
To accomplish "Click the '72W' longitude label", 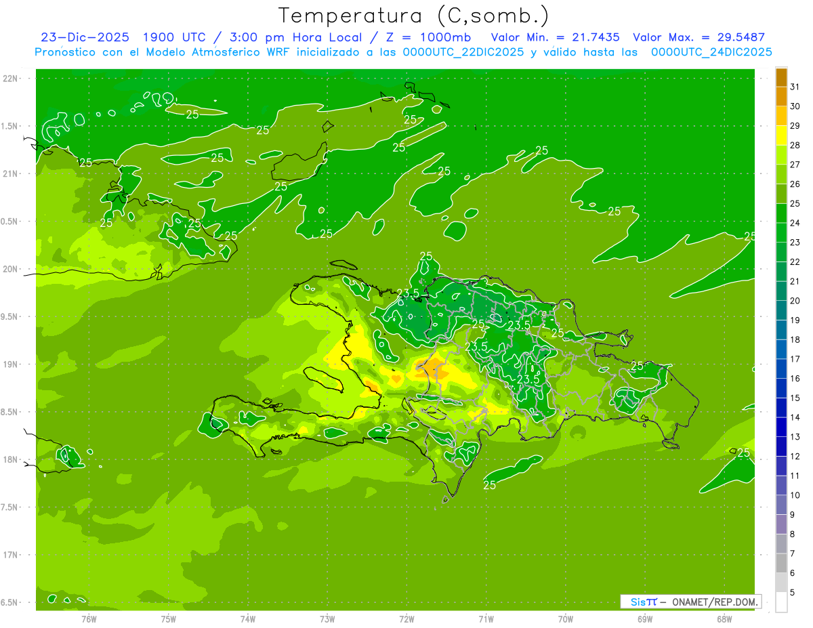I will click(x=407, y=619).
